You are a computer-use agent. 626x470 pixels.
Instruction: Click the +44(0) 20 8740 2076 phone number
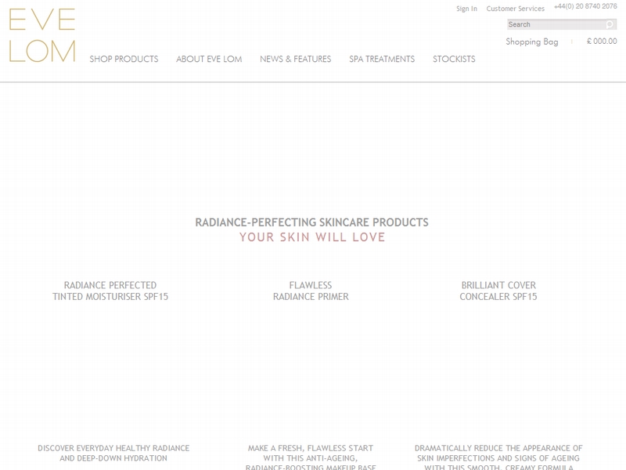pyautogui.click(x=585, y=6)
